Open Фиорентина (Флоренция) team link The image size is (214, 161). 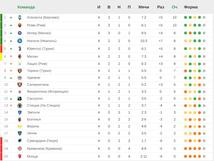(47, 92)
